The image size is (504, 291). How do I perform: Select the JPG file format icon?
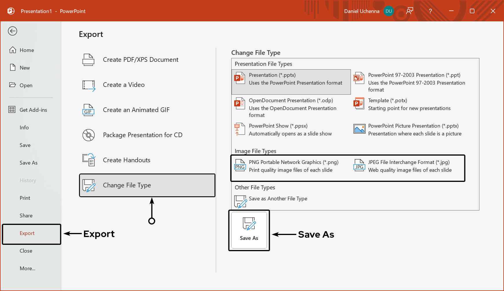click(359, 166)
